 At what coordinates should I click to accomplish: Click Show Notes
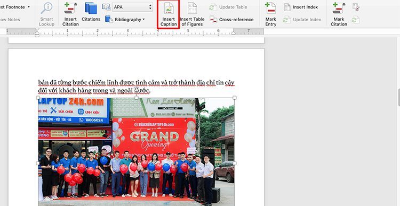pyautogui.click(x=10, y=19)
